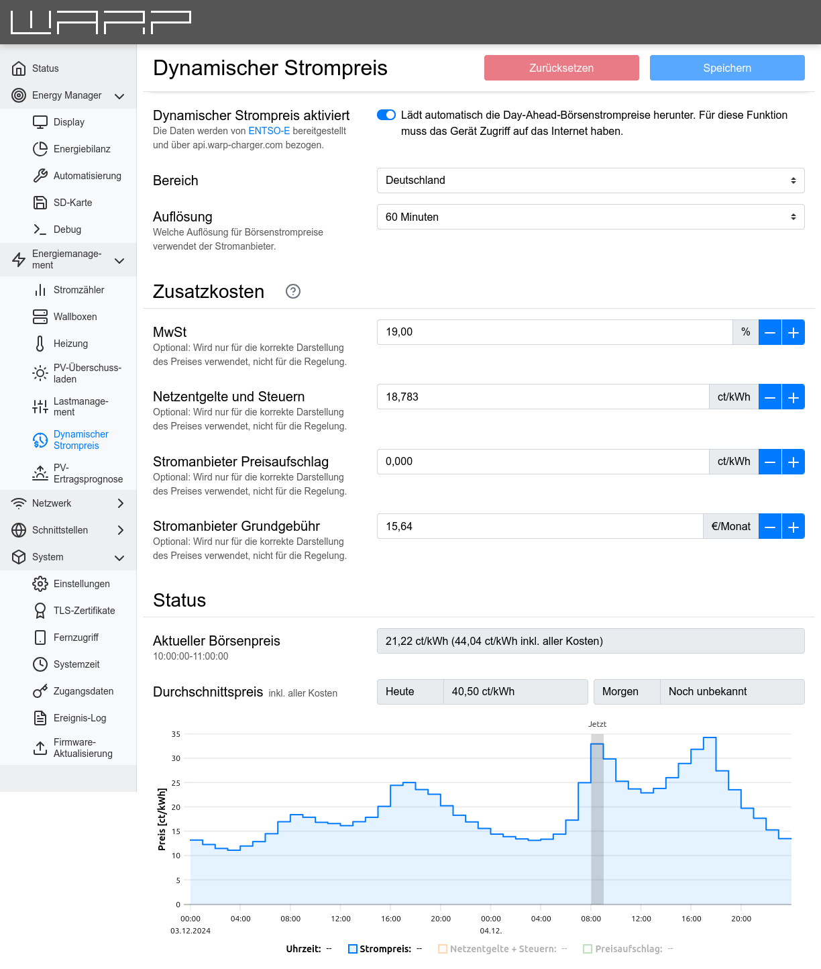
Task: Select the Wallboxen section
Action: (x=76, y=317)
